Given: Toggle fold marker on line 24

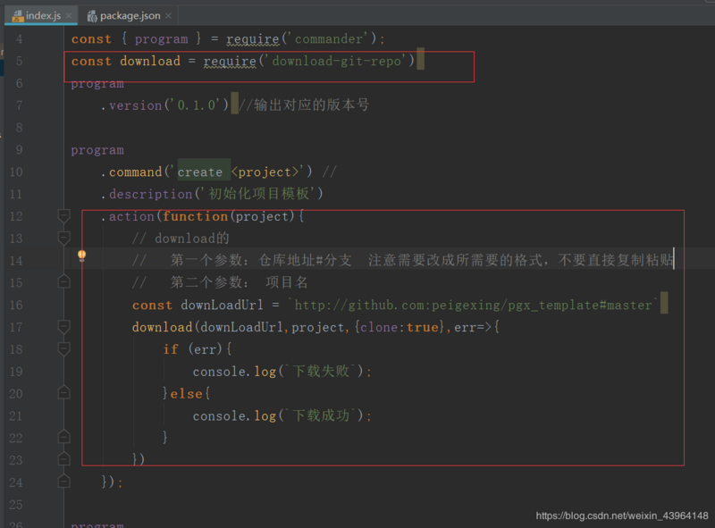Looking at the screenshot, I should click(x=63, y=481).
